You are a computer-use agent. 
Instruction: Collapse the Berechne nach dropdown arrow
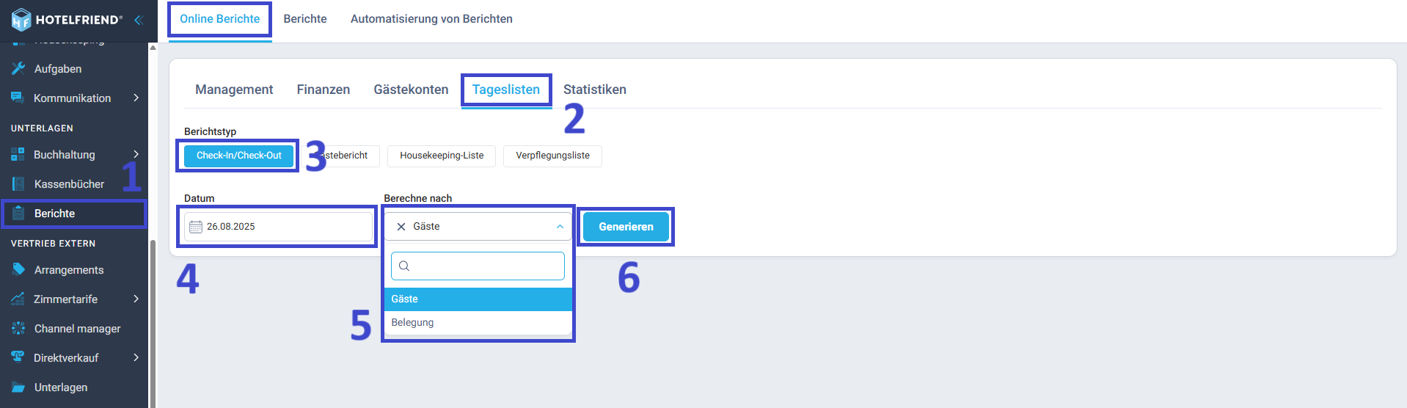click(560, 227)
